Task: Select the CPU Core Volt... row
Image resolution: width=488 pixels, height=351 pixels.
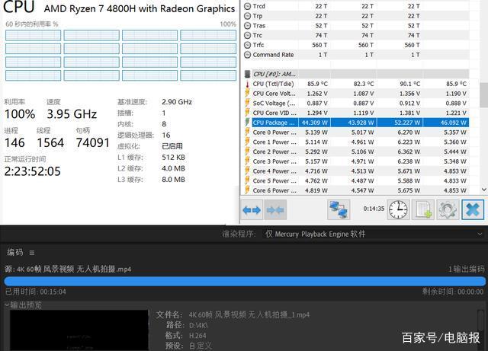Action: click(x=357, y=94)
